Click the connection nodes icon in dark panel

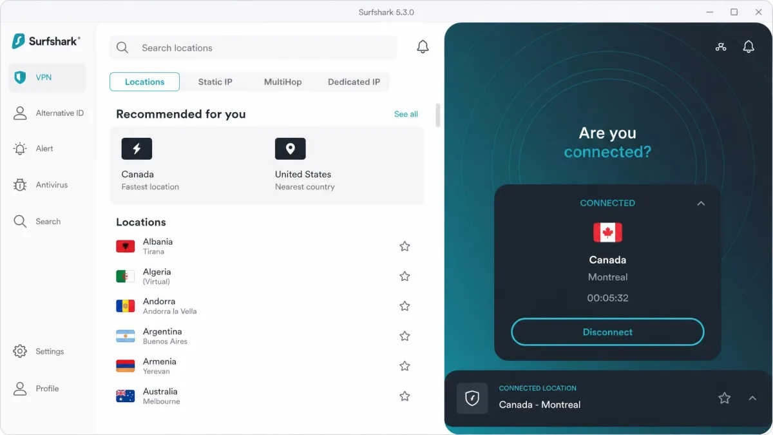point(721,46)
